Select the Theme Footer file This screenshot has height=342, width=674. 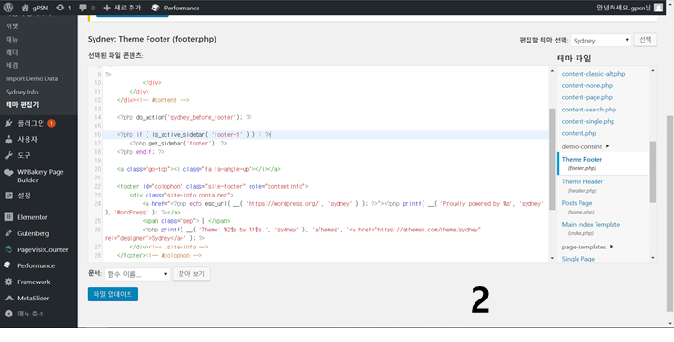(603, 162)
